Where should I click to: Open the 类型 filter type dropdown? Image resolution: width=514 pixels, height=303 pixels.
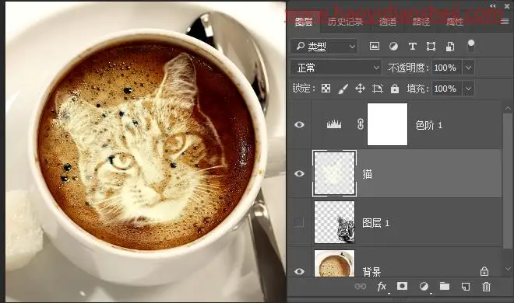coord(324,47)
